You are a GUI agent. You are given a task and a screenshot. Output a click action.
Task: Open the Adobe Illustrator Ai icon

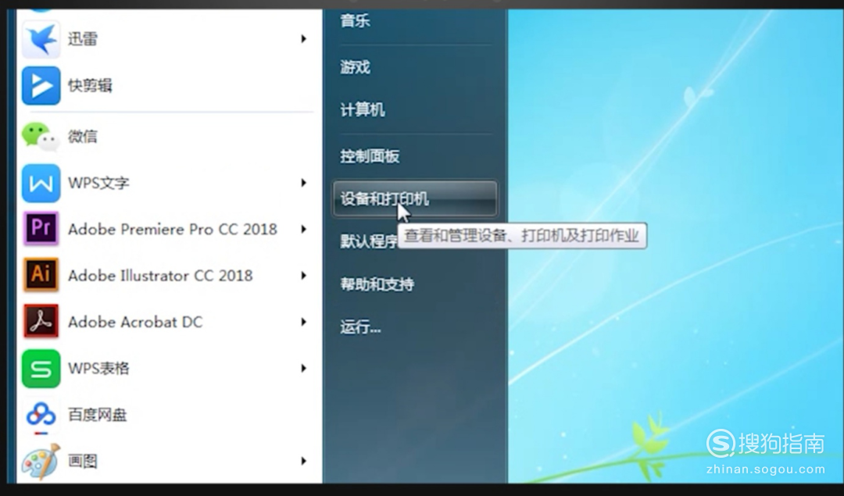[41, 276]
